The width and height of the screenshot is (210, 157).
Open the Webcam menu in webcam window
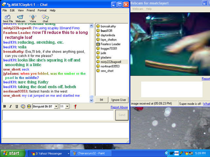[x=137, y=9]
